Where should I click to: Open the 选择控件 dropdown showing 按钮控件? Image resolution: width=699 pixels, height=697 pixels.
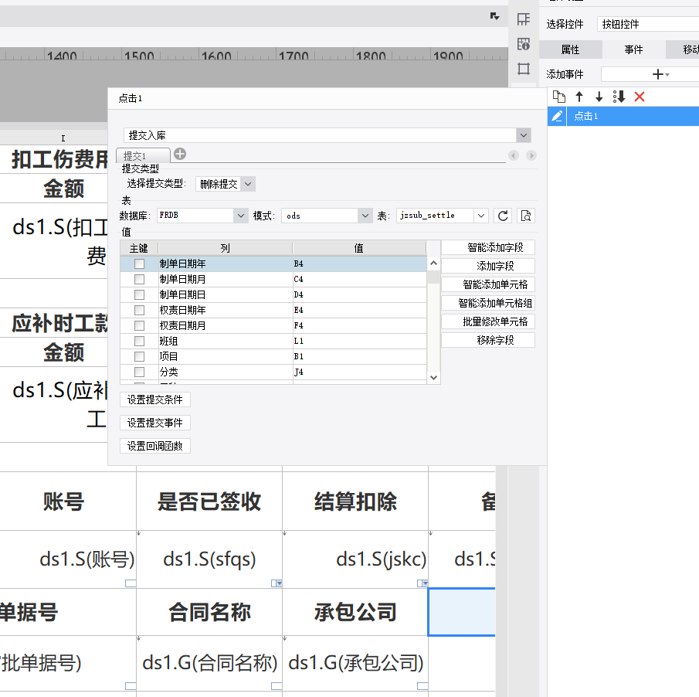point(648,24)
